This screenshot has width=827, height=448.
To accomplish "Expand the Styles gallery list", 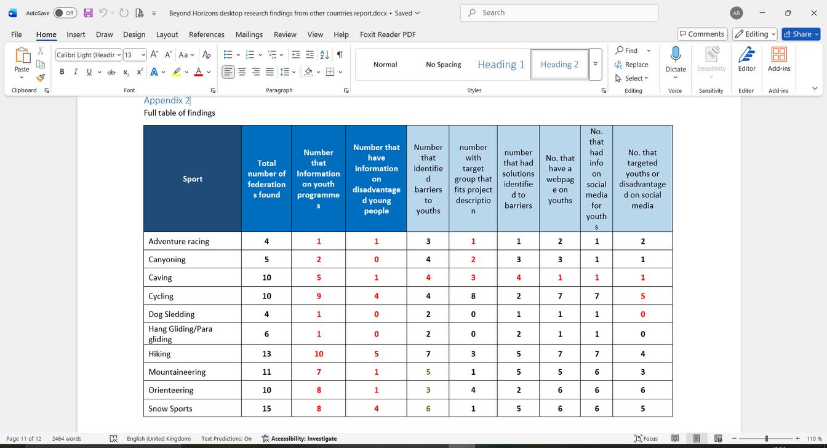I will 595,65.
